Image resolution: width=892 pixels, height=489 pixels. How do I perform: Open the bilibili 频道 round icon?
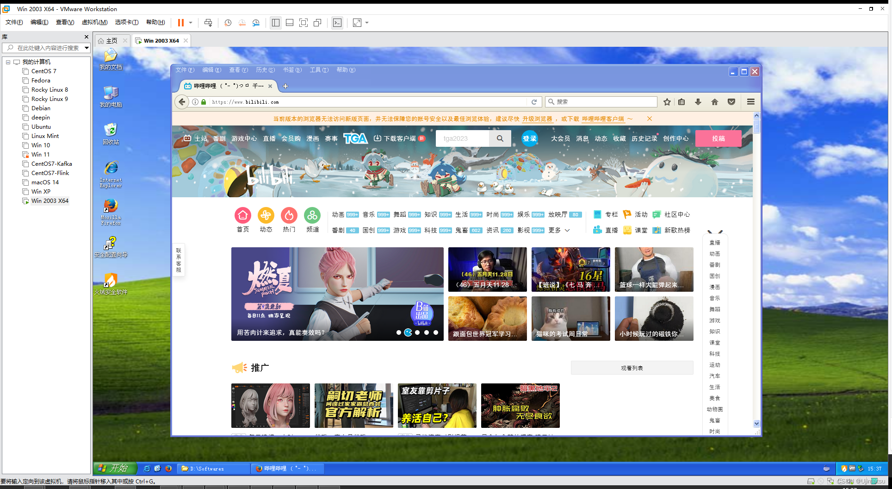(x=312, y=215)
